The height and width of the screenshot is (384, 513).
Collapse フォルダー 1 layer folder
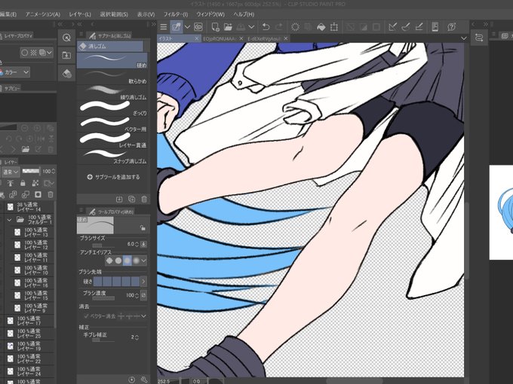(9, 219)
